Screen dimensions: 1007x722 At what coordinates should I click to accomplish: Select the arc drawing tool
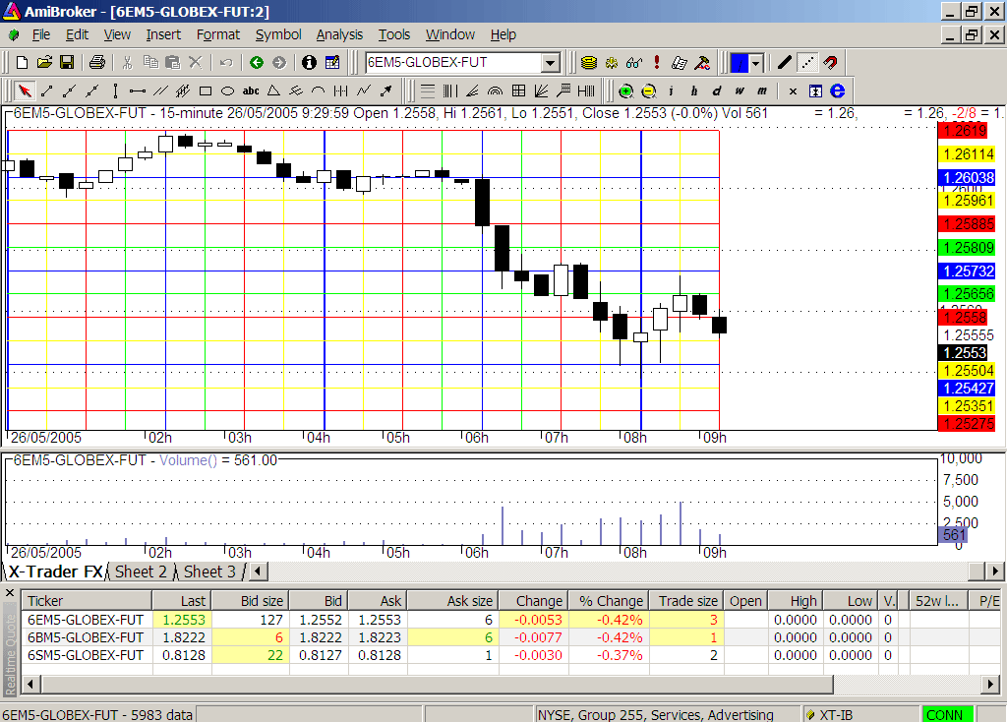click(318, 90)
